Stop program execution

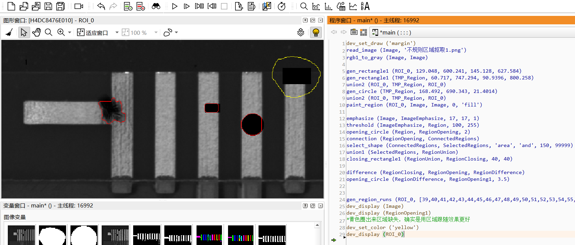224,6
